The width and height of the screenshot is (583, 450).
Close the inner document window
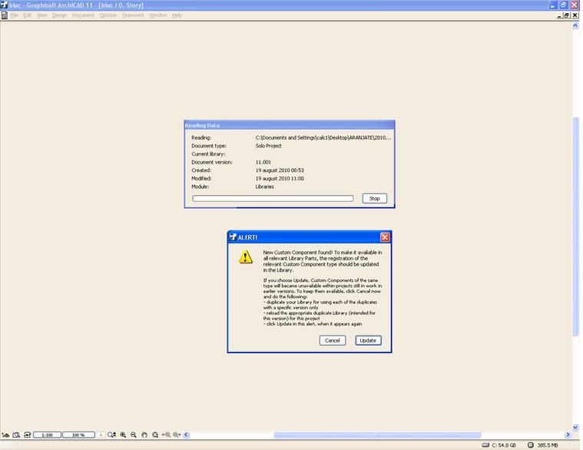click(x=575, y=15)
